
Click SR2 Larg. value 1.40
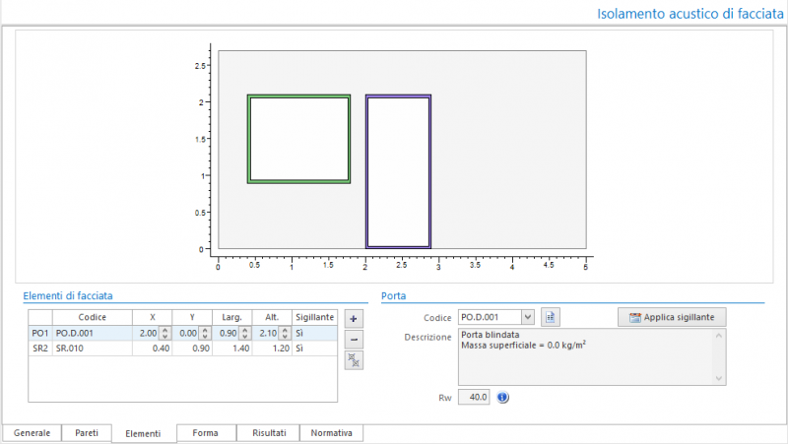[x=232, y=349]
